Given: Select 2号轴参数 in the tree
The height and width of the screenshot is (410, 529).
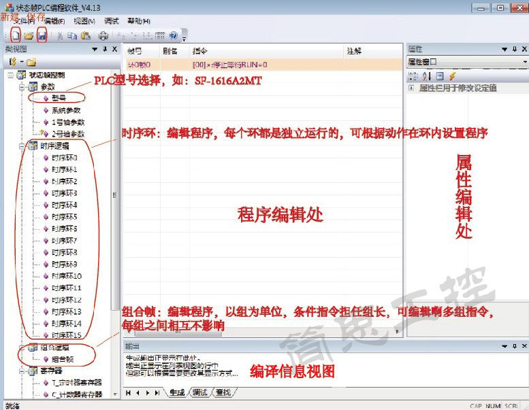Looking at the screenshot, I should 68,134.
